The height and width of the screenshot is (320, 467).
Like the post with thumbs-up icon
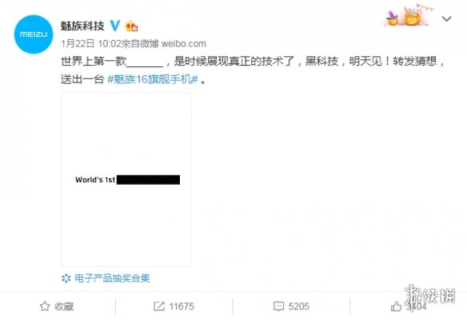pos(396,306)
